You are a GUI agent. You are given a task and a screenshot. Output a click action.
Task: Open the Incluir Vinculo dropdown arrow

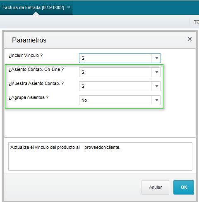(156, 58)
